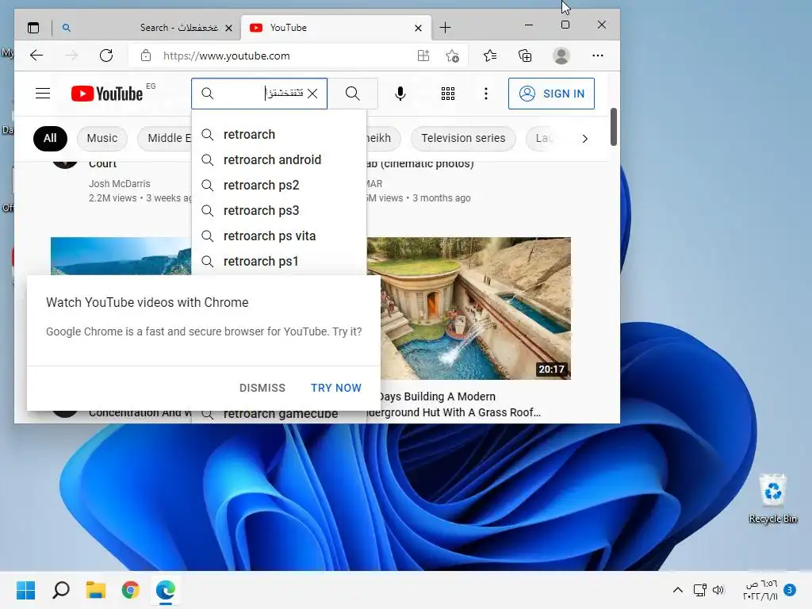Viewport: 812px width, 609px height.
Task: Click the site lock icon in address bar
Action: coord(146,56)
